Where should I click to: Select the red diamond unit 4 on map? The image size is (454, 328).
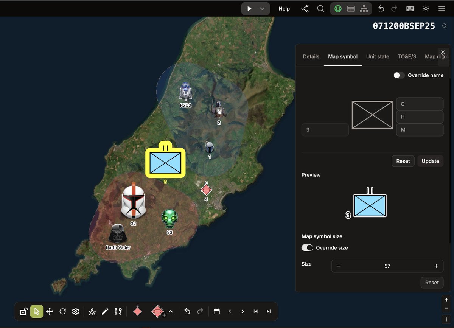pyautogui.click(x=206, y=190)
